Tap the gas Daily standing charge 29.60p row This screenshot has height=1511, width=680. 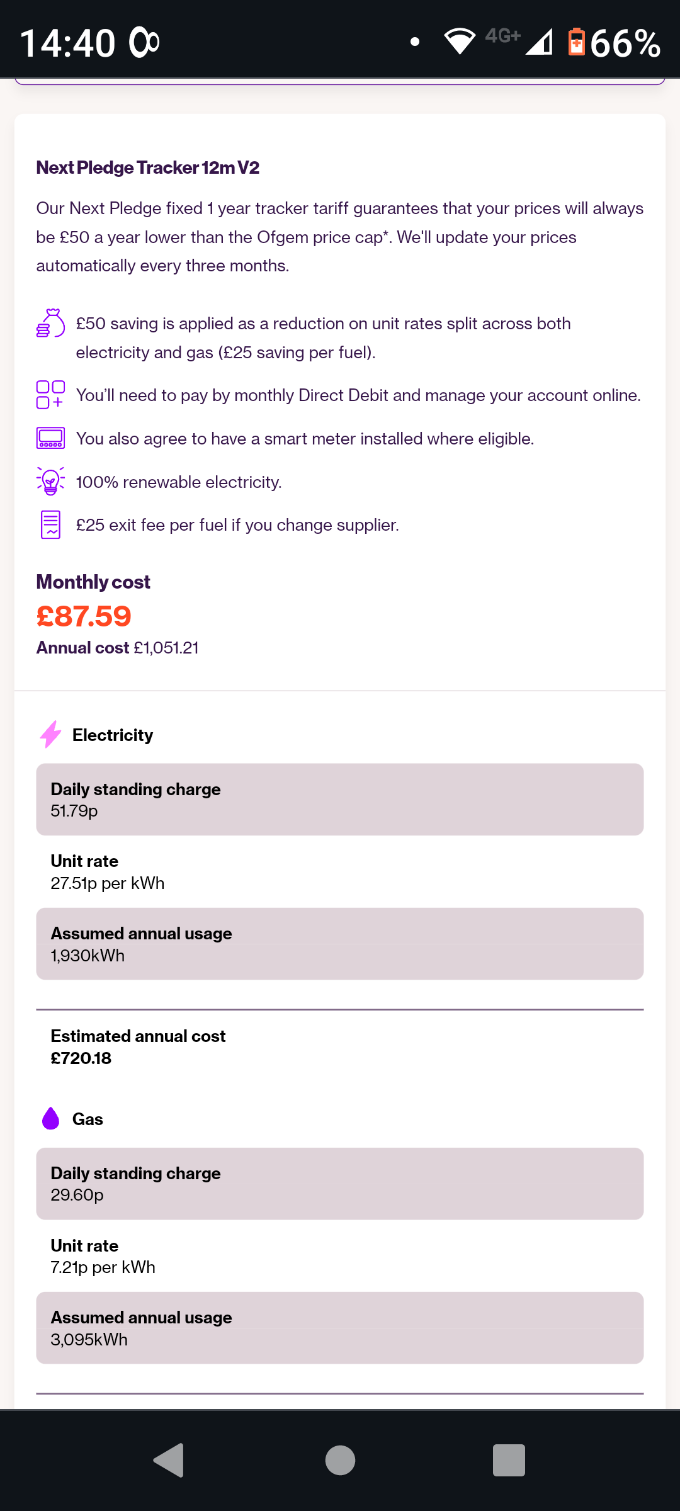click(340, 1184)
